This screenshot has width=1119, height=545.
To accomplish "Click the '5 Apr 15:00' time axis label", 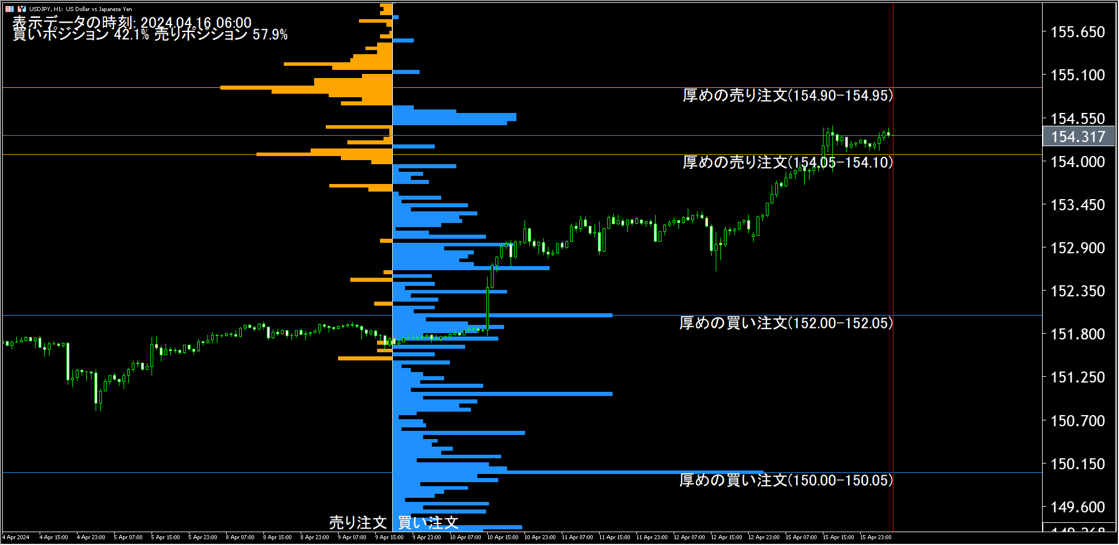I will coord(166,537).
